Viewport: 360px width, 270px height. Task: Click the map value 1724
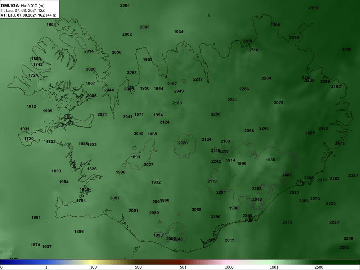click(33, 75)
